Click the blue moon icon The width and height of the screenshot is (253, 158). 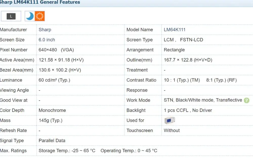tap(30, 16)
